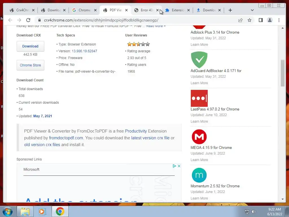Click the volume speaker tray icon
Viewport: 289px width, 217px height.
pyautogui.click(x=254, y=212)
